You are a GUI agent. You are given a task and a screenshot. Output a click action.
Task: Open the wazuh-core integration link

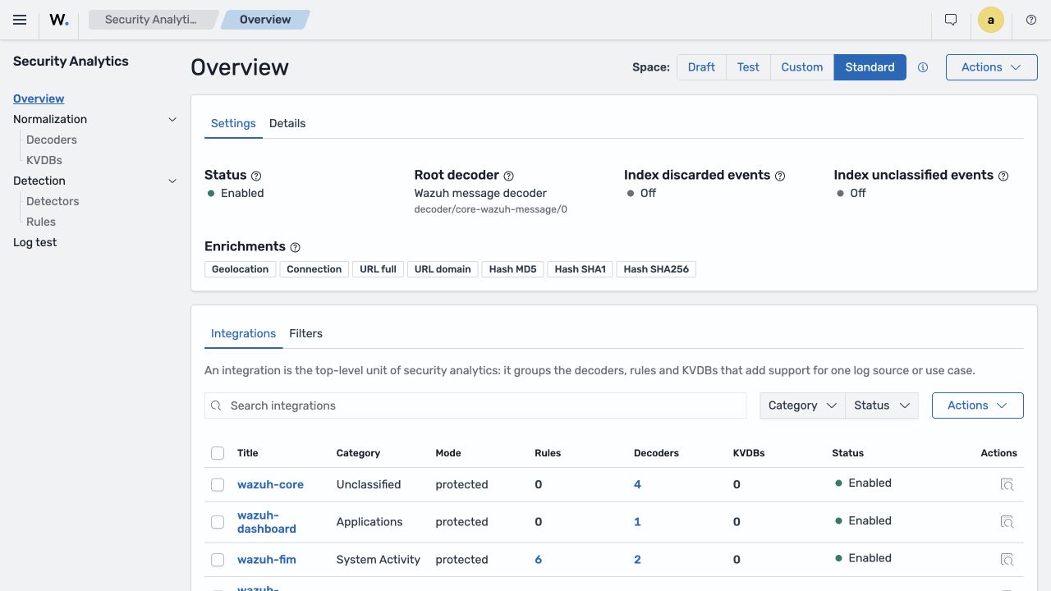(x=270, y=484)
